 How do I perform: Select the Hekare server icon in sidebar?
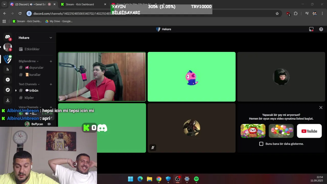[8, 59]
